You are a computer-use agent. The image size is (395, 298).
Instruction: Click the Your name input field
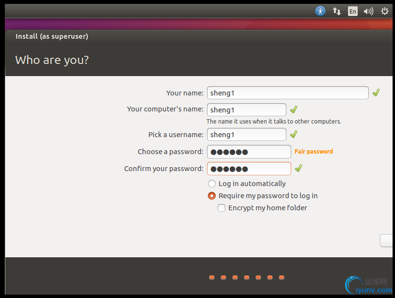288,93
